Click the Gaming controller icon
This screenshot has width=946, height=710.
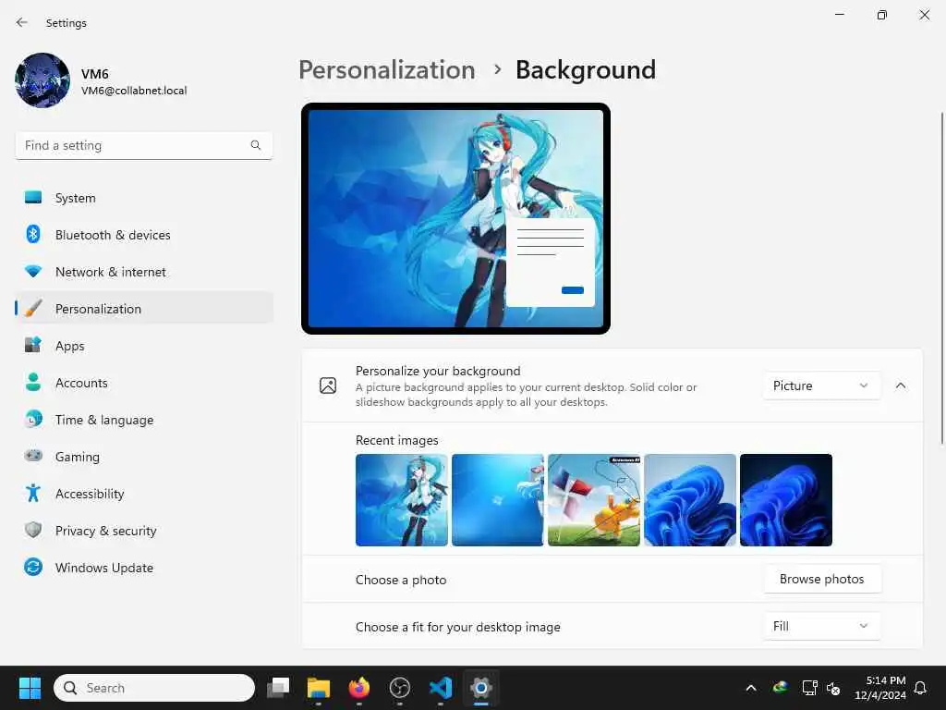(x=33, y=456)
